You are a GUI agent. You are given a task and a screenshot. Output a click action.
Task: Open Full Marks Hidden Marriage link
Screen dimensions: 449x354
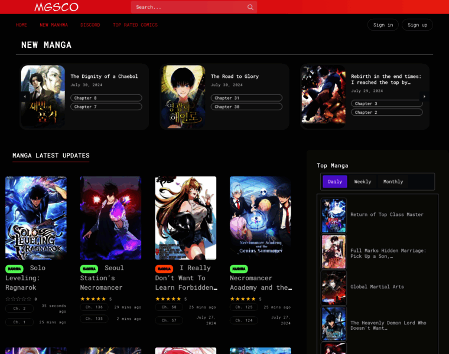(388, 253)
